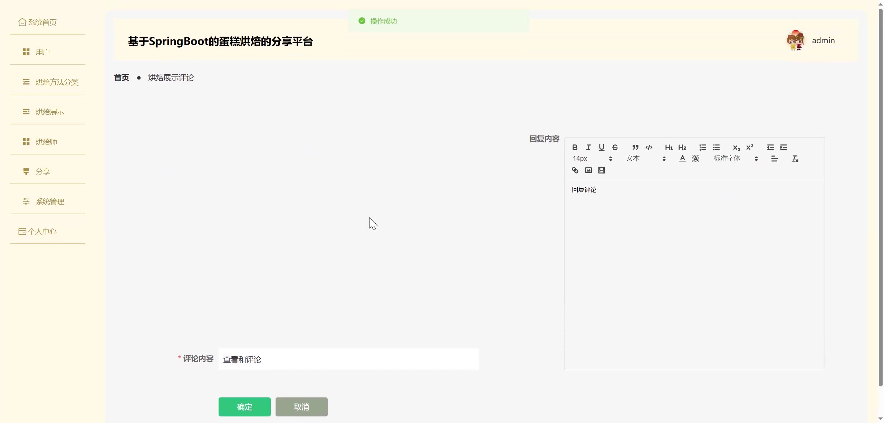Screen dimensions: 884x423
Task: Toggle bullet list in editor toolbar
Action: pyautogui.click(x=716, y=148)
